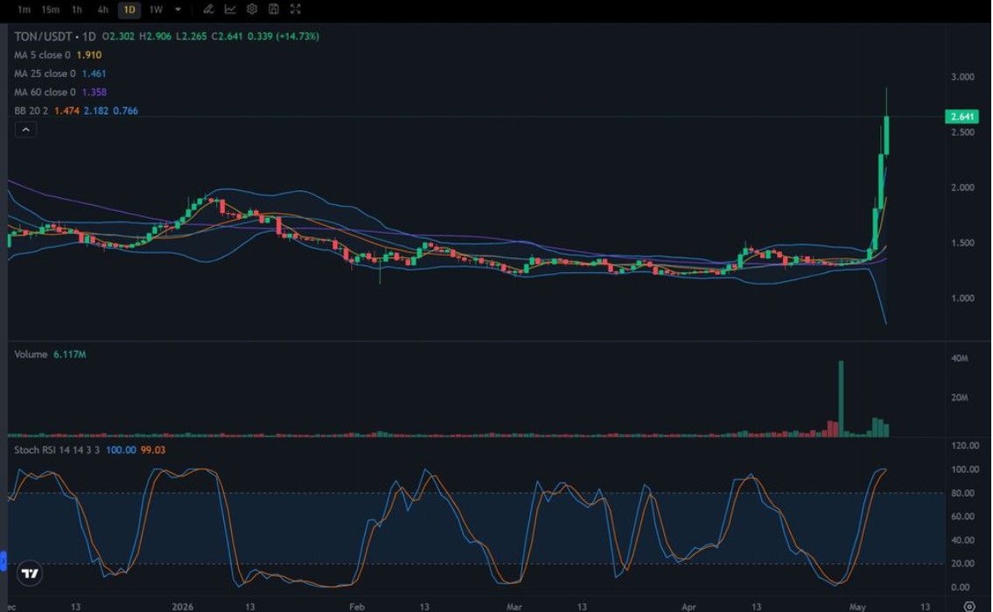Switch chart to 1m timeframe
The width and height of the screenshot is (993, 612).
click(x=24, y=10)
